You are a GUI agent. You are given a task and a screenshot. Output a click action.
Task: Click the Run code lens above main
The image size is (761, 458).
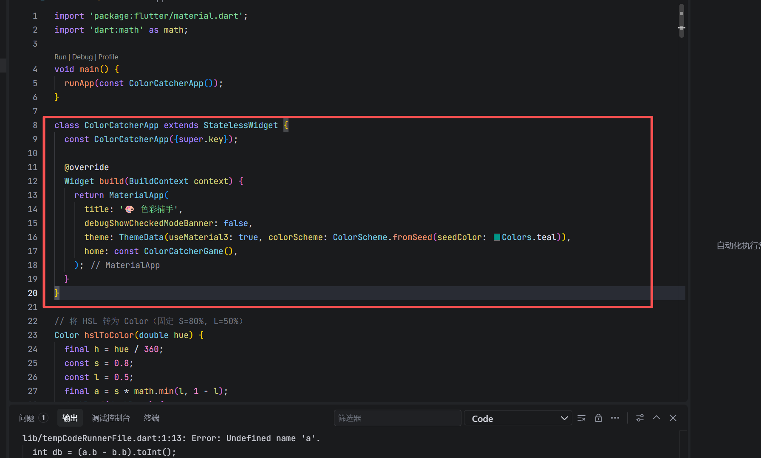(x=60, y=57)
